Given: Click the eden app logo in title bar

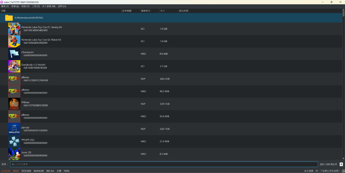Looking at the screenshot, I should click(x=2, y=2).
